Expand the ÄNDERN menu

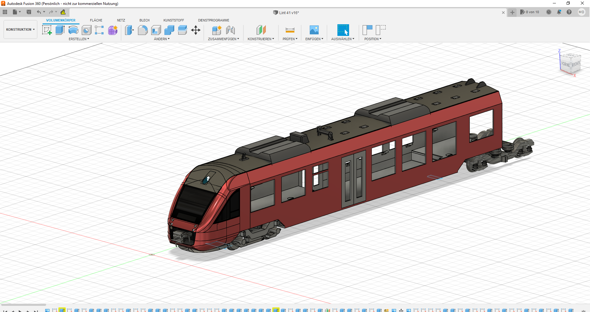click(162, 39)
